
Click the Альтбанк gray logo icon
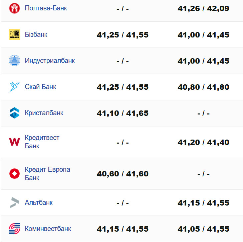14,203
